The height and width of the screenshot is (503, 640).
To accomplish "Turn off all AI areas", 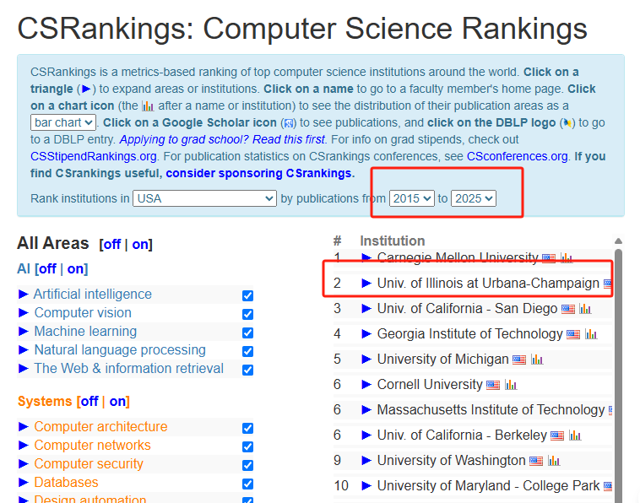I will [x=47, y=269].
